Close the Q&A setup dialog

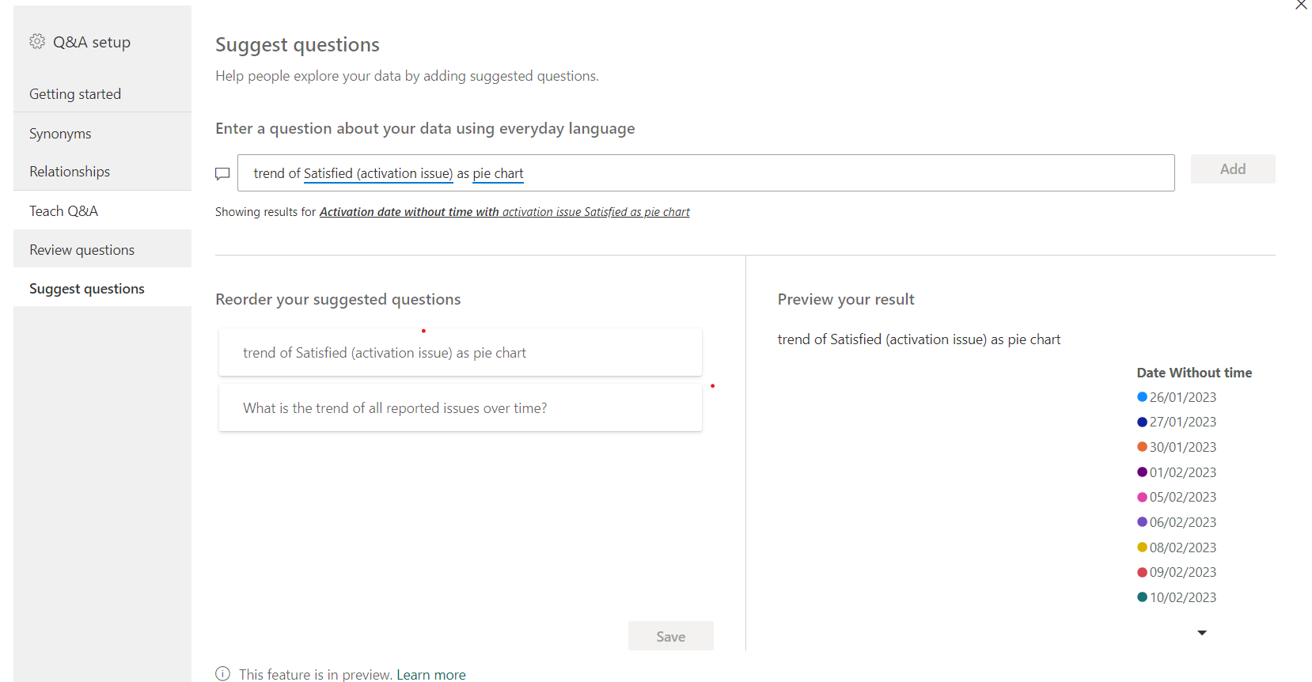coord(1301,5)
